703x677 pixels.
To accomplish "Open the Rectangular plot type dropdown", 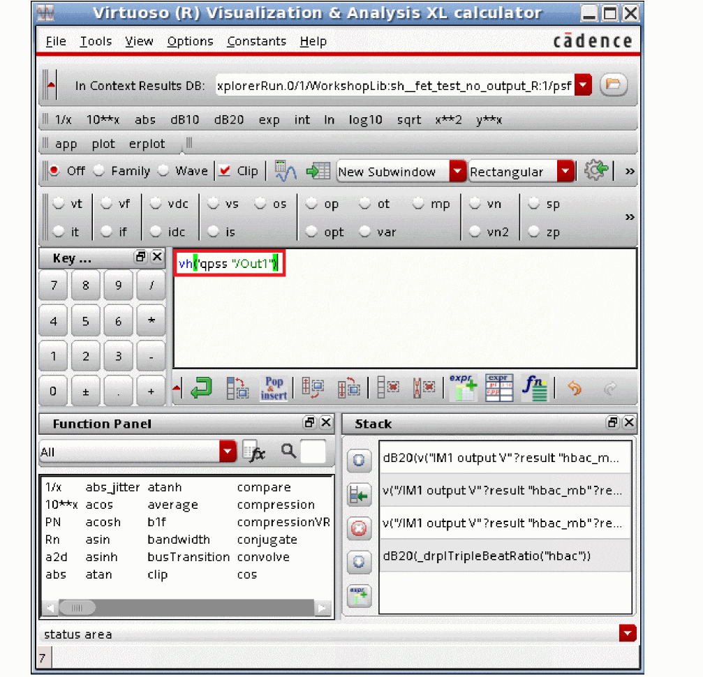I will point(565,171).
